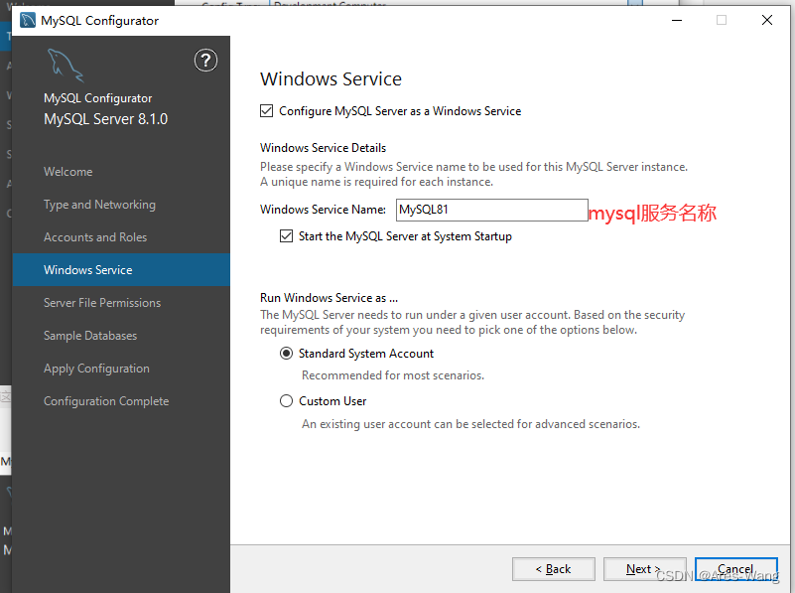This screenshot has width=795, height=593.
Task: Click the MySQL icon in the title bar
Action: point(26,19)
